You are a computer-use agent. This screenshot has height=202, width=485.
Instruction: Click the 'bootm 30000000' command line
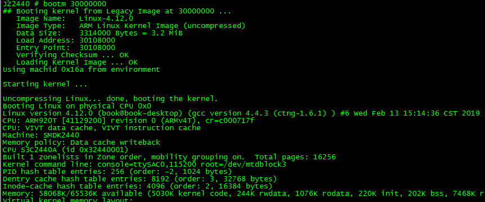pos(55,4)
